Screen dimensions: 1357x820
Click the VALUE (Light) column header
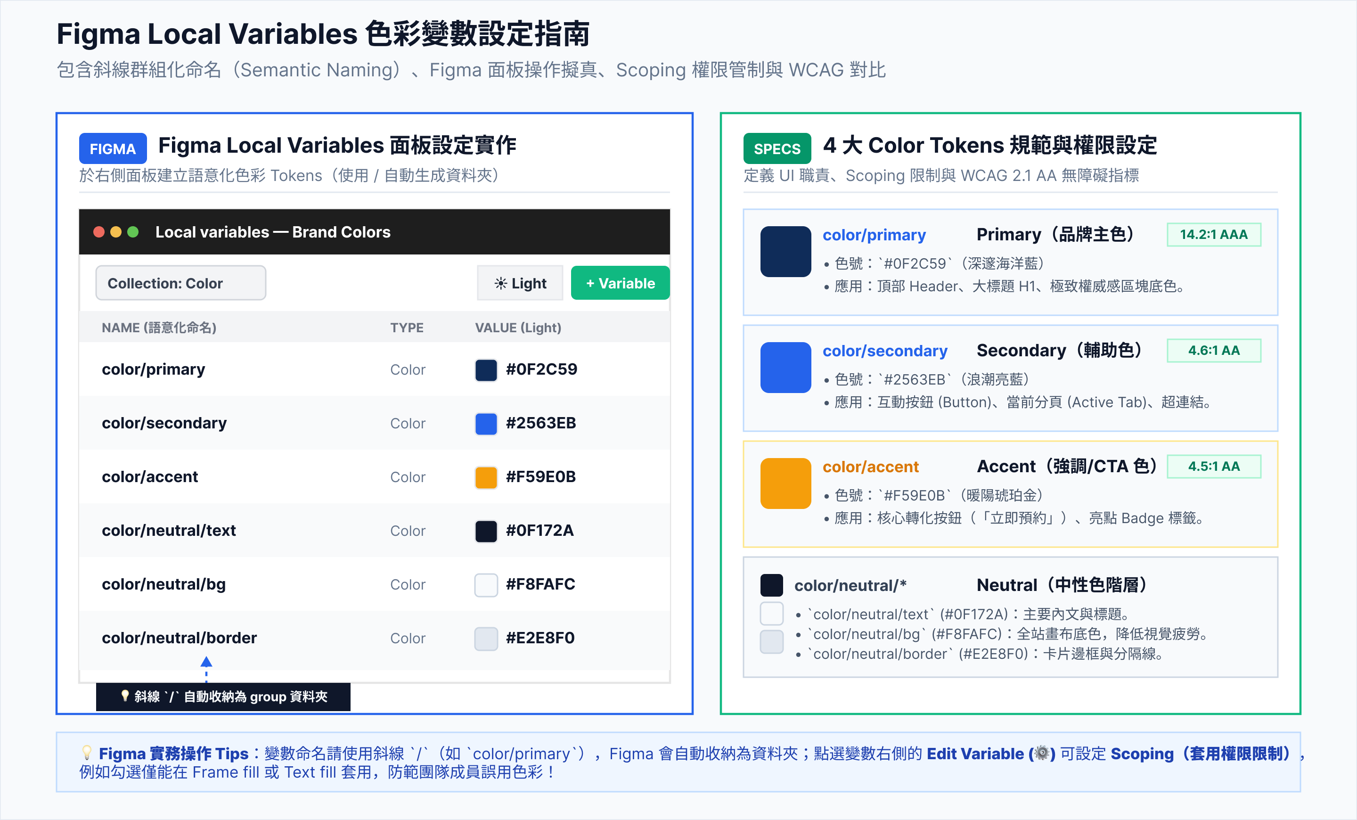tap(518, 328)
